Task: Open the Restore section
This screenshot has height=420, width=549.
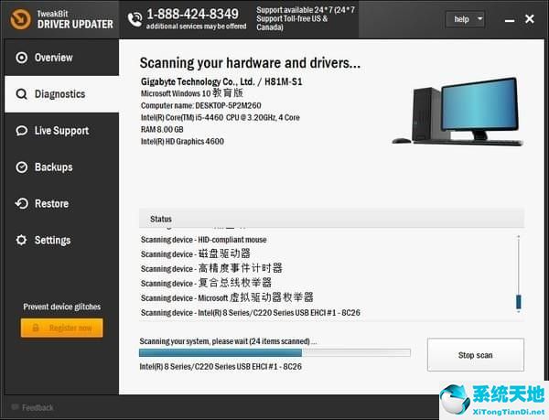Action: [61, 203]
